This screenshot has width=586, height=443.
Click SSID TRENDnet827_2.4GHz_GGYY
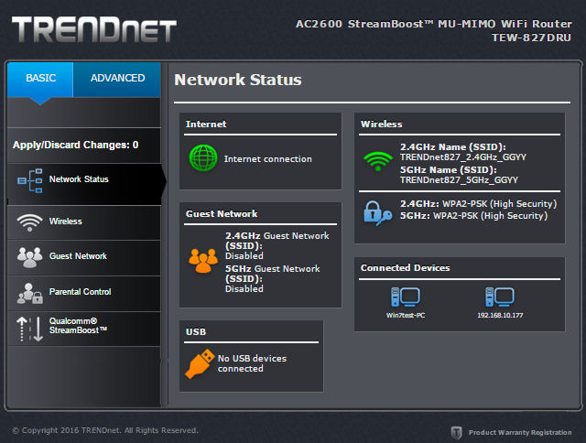tap(463, 157)
